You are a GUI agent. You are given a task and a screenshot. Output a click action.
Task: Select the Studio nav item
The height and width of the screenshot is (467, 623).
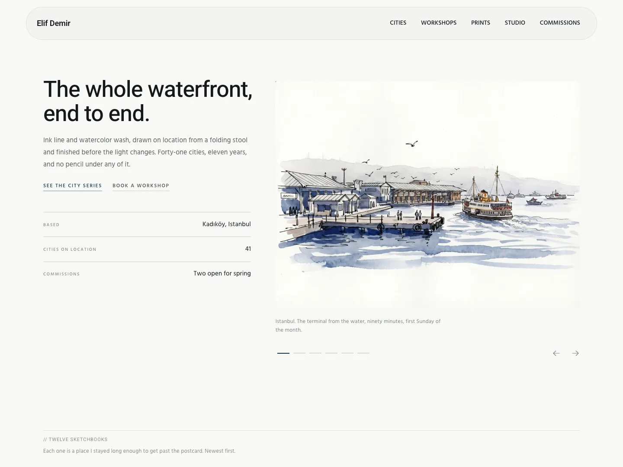[x=515, y=23]
